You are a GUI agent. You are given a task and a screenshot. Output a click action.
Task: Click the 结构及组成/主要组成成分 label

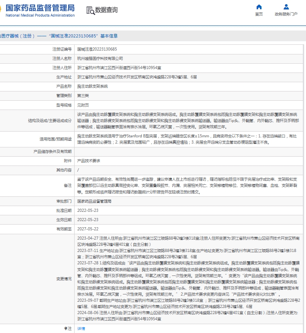(50, 121)
